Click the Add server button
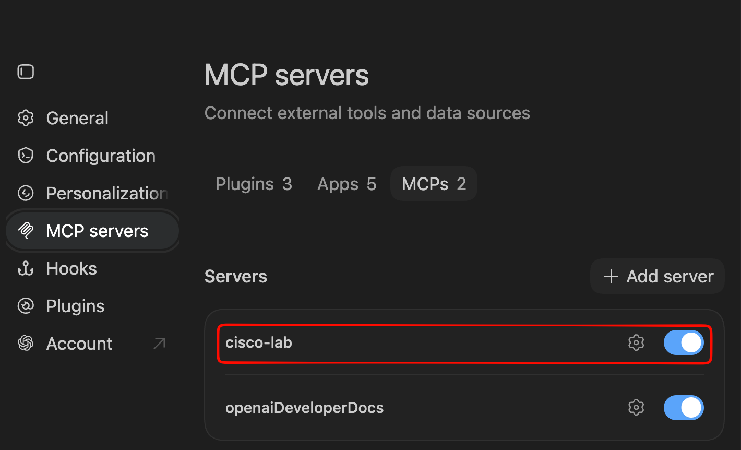 point(658,276)
